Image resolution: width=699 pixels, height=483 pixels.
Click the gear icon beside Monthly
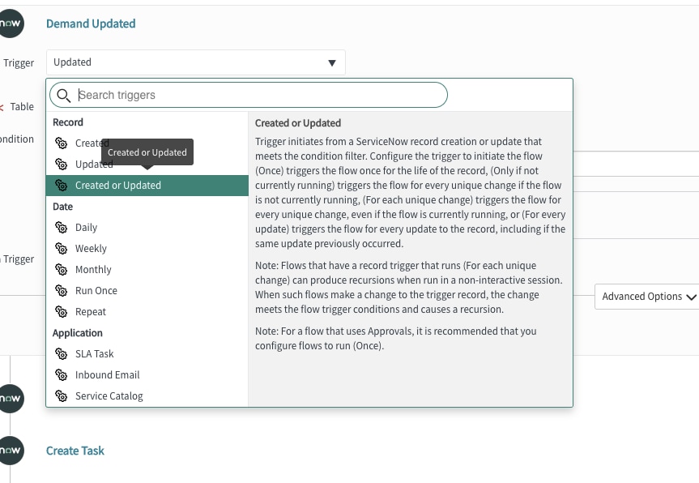(61, 269)
